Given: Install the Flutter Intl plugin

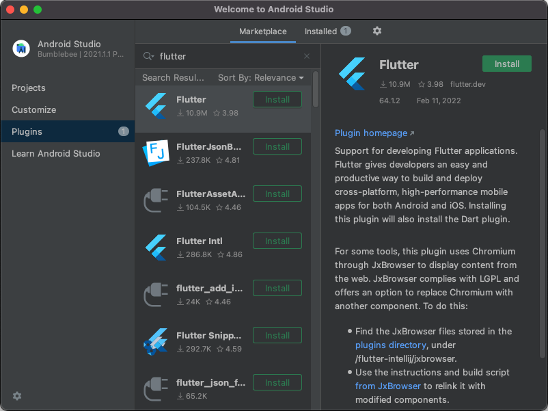Looking at the screenshot, I should 277,241.
